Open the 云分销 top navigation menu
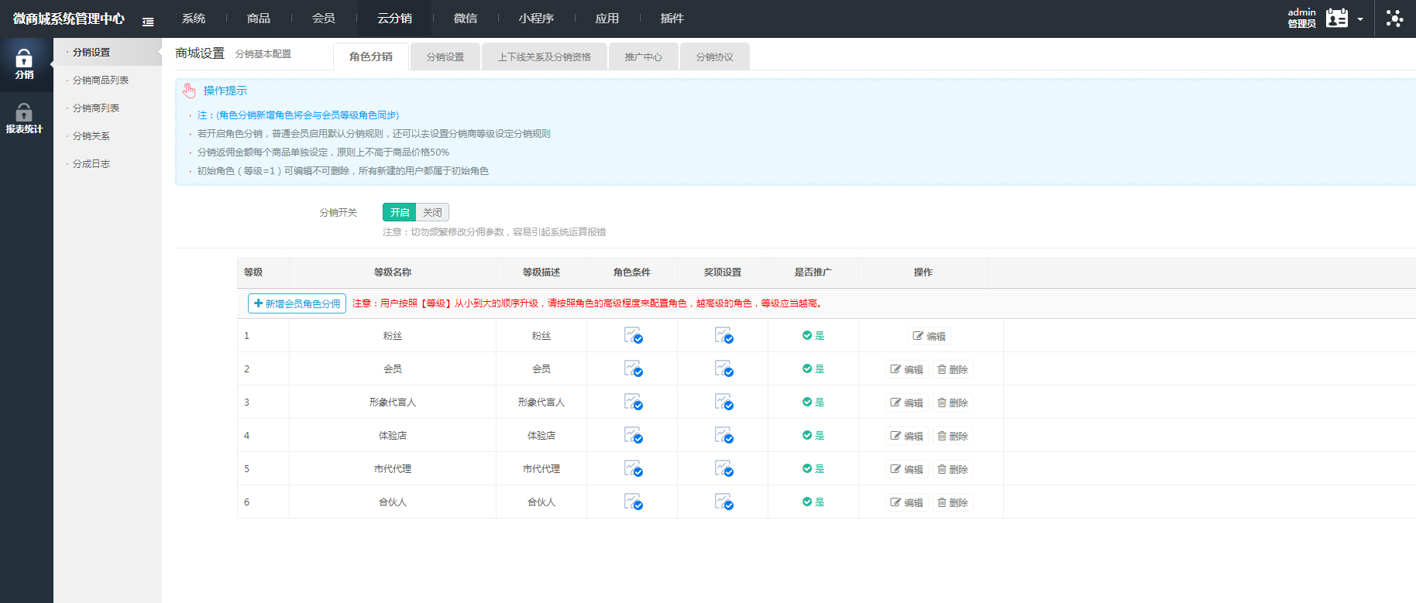 click(394, 19)
